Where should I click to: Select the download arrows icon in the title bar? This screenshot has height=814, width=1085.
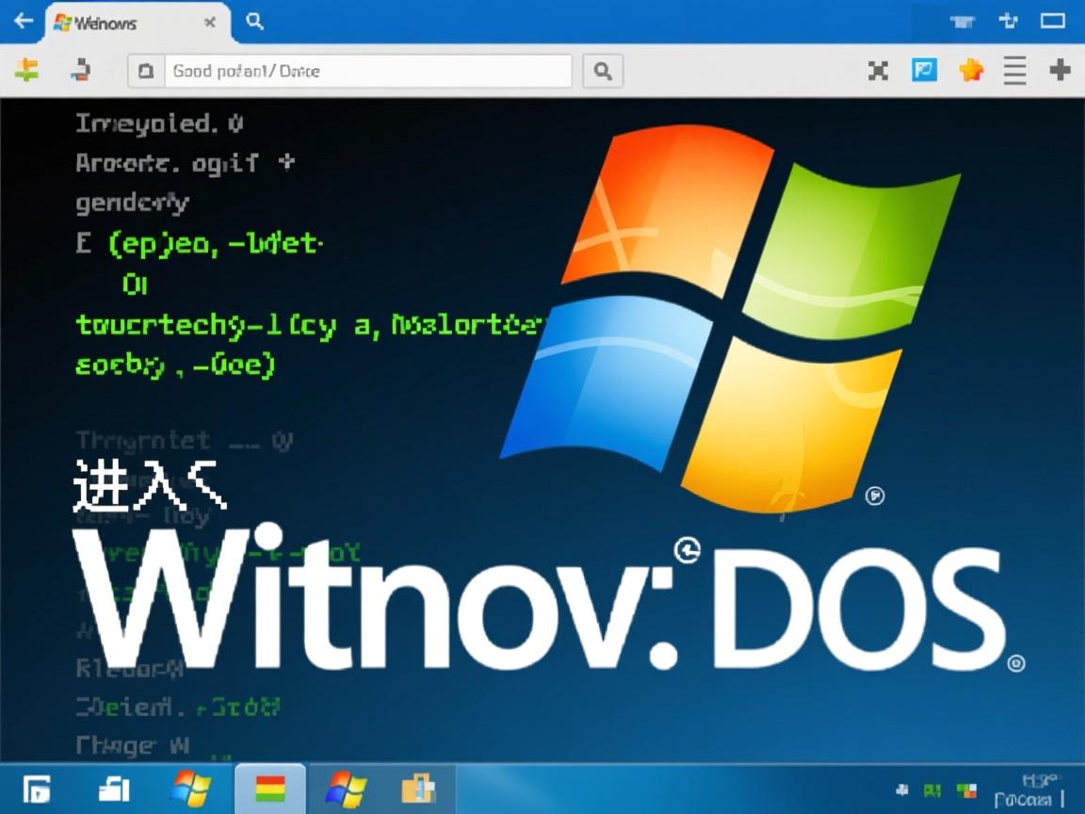point(1009,19)
